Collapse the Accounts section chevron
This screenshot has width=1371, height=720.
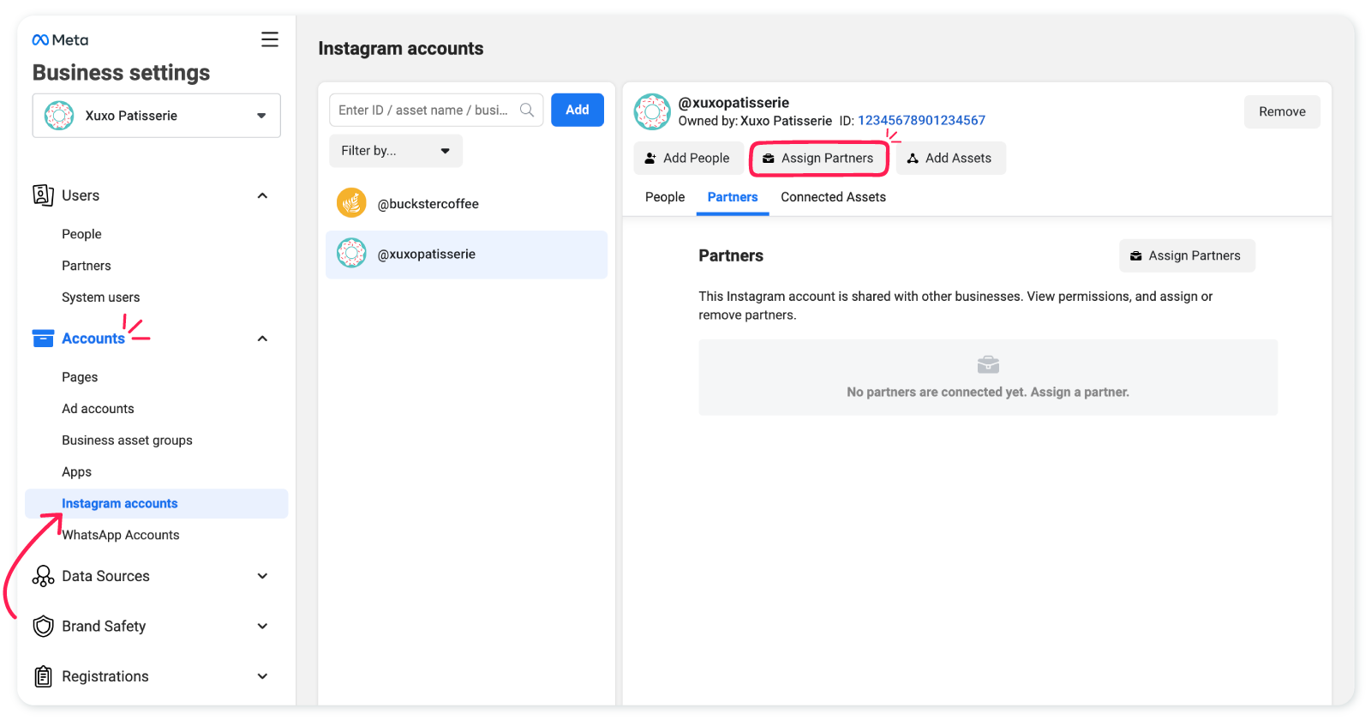tap(262, 339)
